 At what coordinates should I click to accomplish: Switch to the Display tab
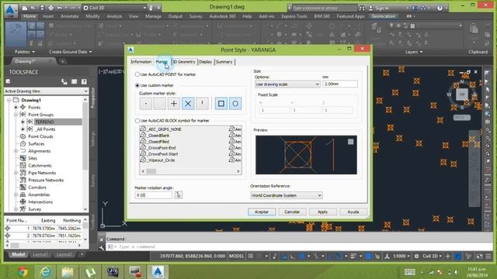click(205, 62)
